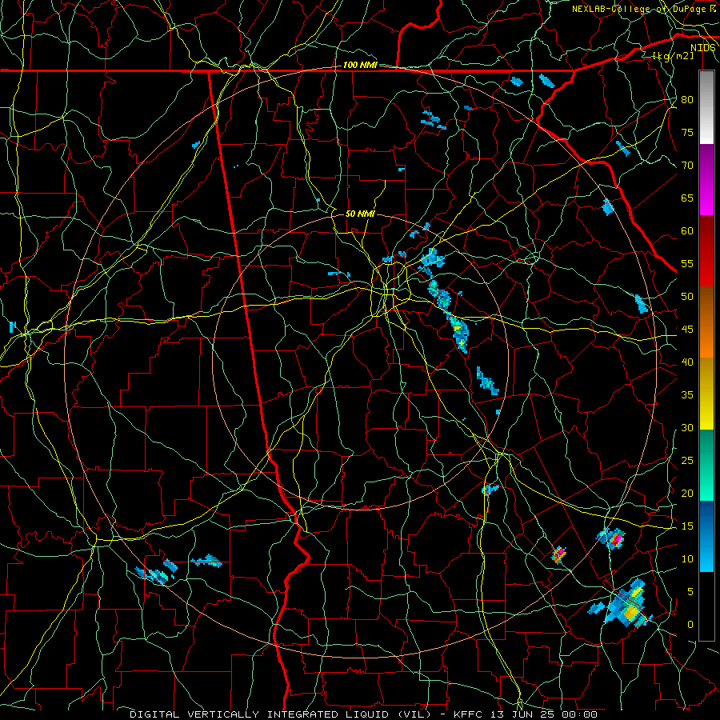
Task: Click the NEXLAB-College of DuPage label
Action: (638, 9)
